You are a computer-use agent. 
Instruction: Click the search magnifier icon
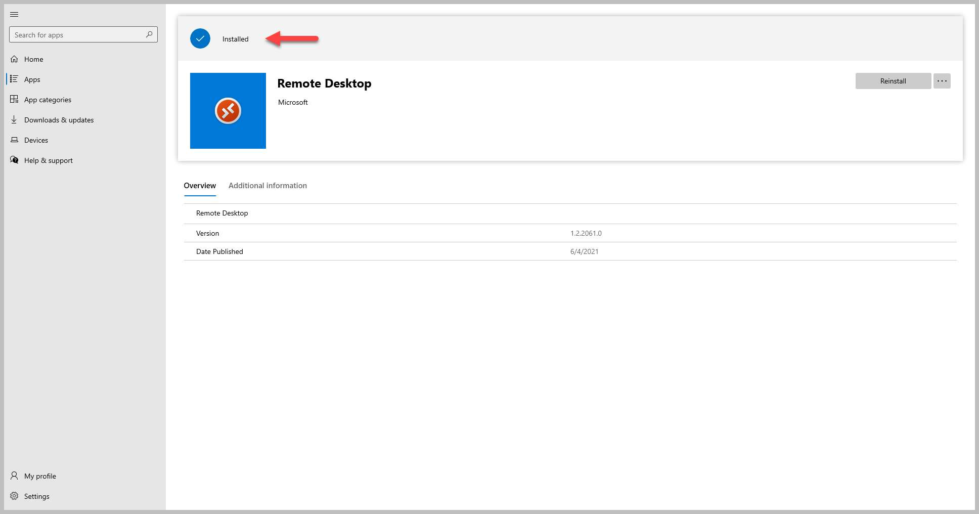149,34
